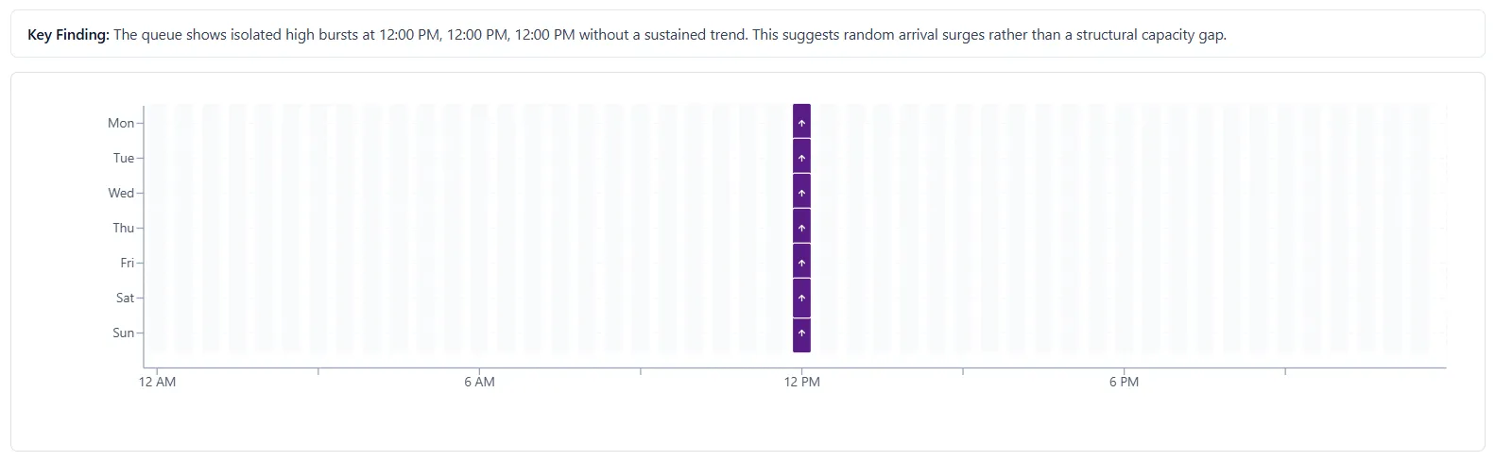
Task: Select the Sat row label
Action: (126, 298)
